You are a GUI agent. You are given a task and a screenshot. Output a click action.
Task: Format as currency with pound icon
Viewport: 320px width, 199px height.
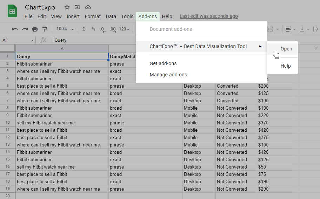point(84,29)
